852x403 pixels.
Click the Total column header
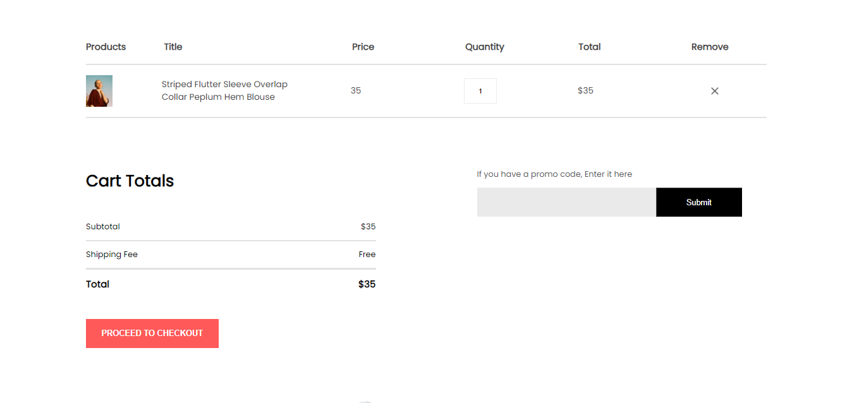[589, 47]
